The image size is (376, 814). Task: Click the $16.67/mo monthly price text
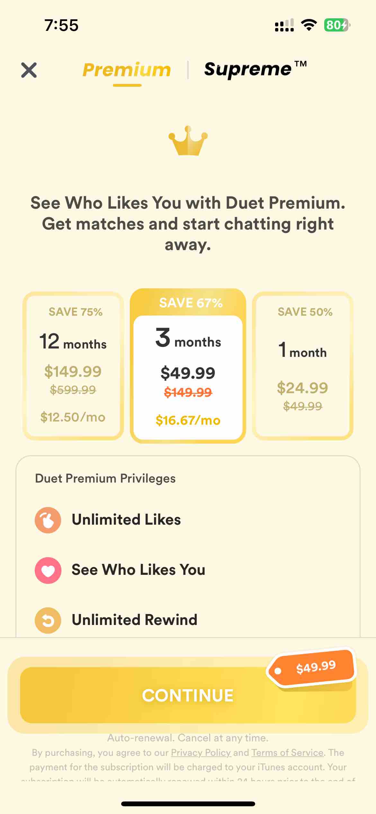pyautogui.click(x=188, y=420)
